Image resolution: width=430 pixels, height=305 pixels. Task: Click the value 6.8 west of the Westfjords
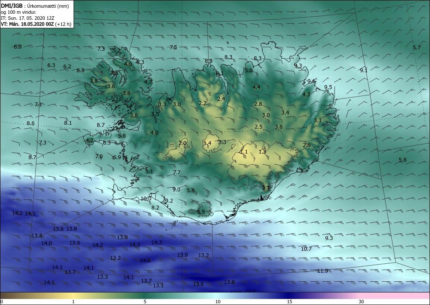(x=80, y=71)
